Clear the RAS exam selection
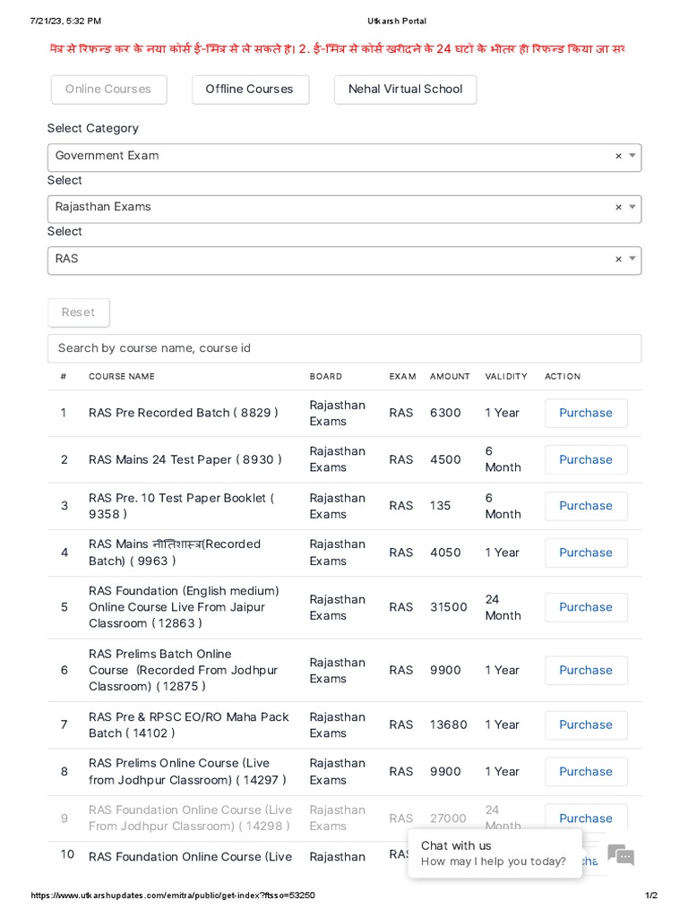Viewport: 688px width, 917px height. tap(618, 259)
